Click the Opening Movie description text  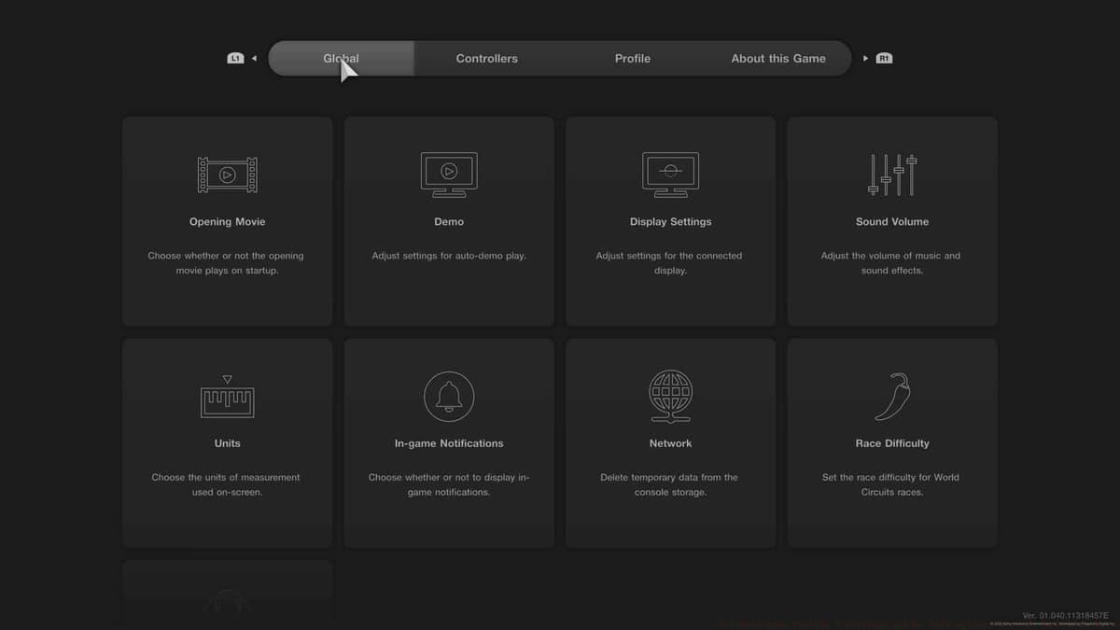[x=227, y=263]
